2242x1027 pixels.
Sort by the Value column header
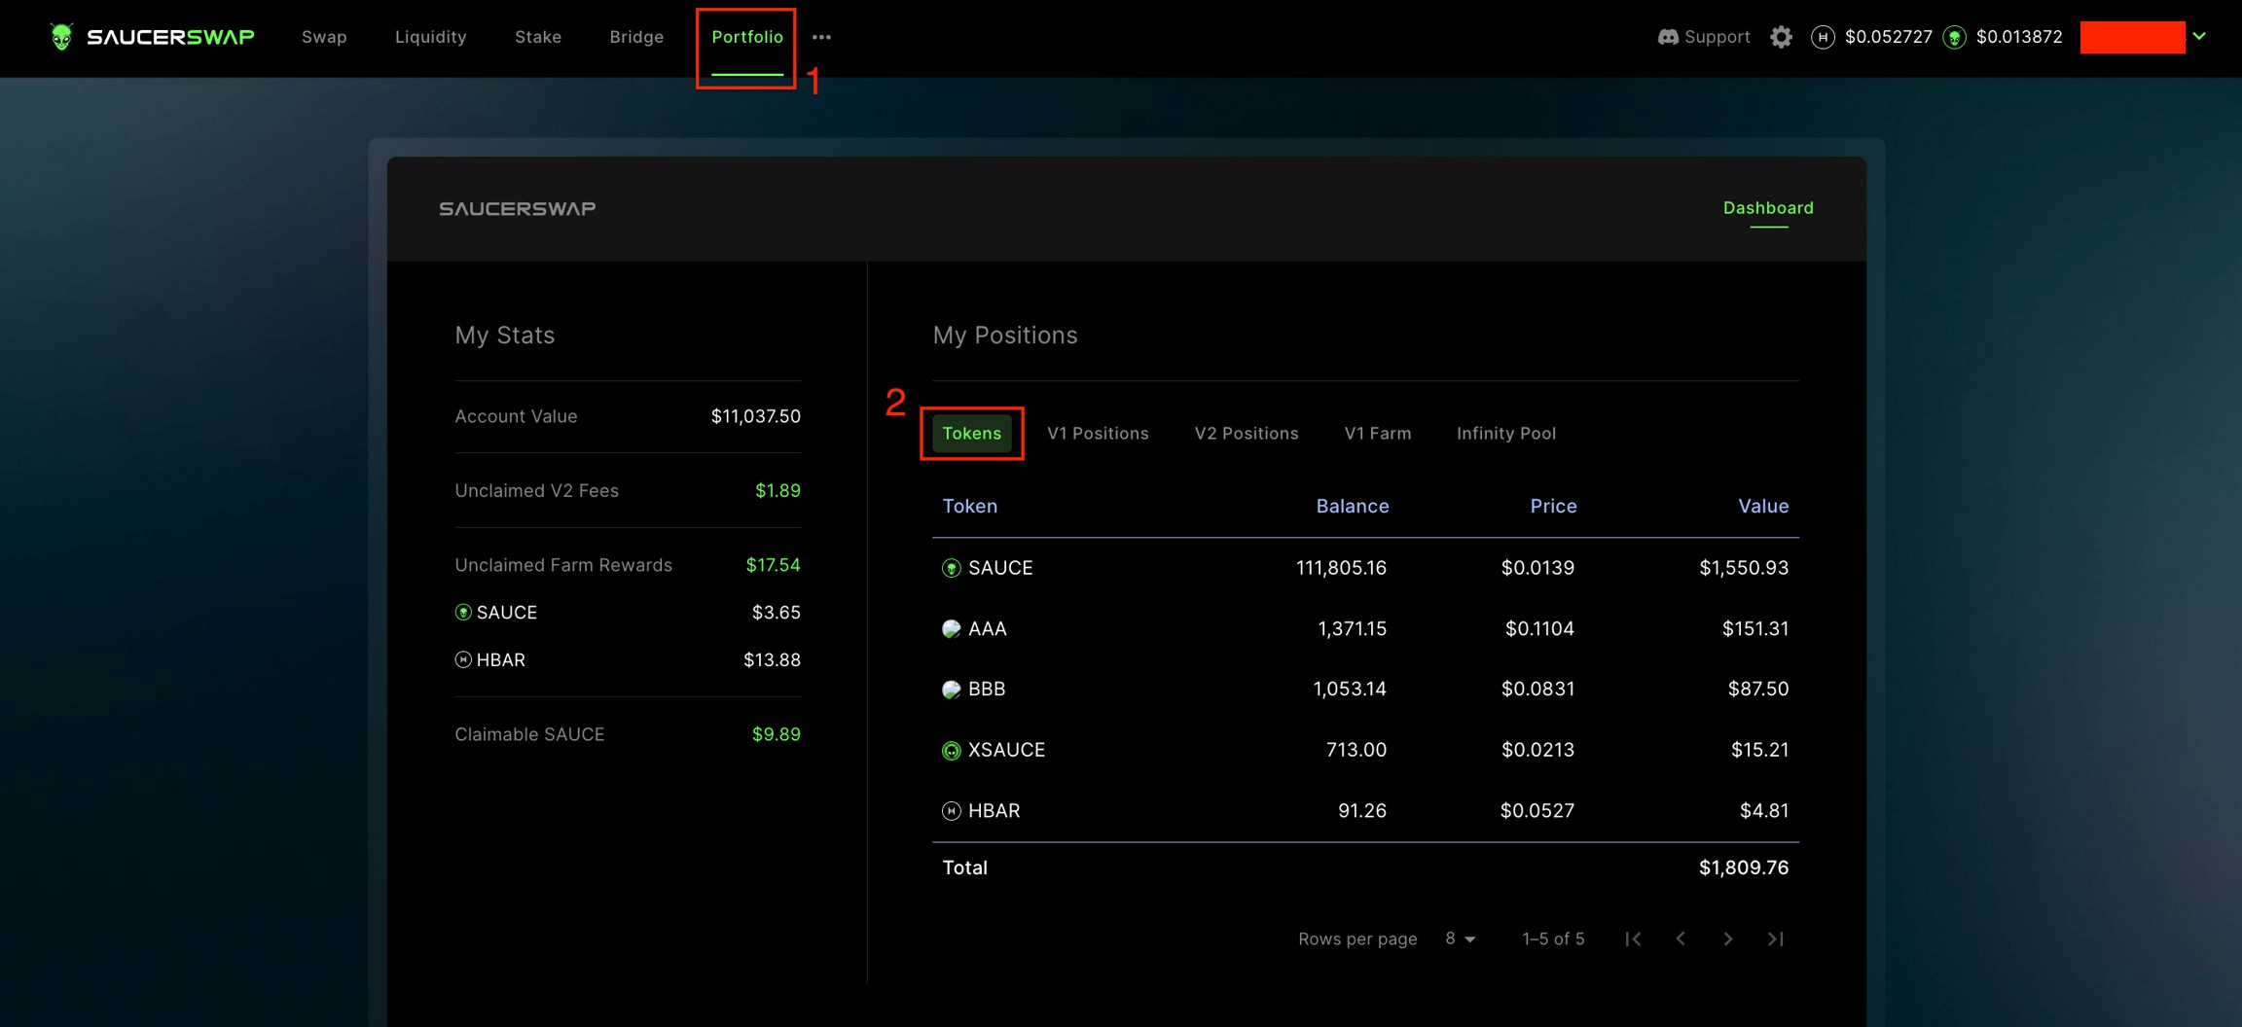[x=1763, y=507]
